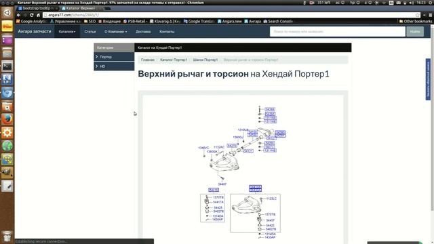Open the blue feedback tab on right edge
Image resolution: width=434 pixels, height=244 pixels.
click(x=428, y=79)
